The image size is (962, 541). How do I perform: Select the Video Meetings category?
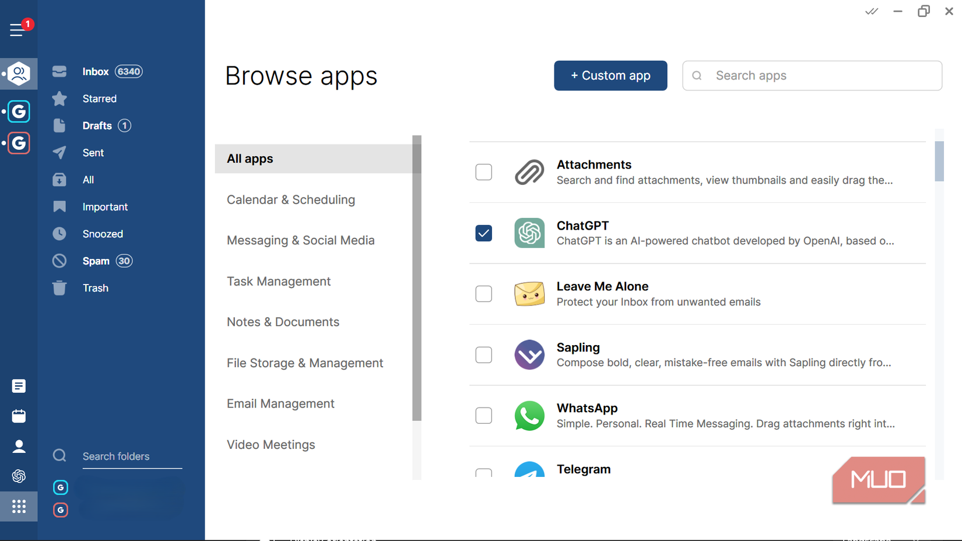click(x=271, y=444)
